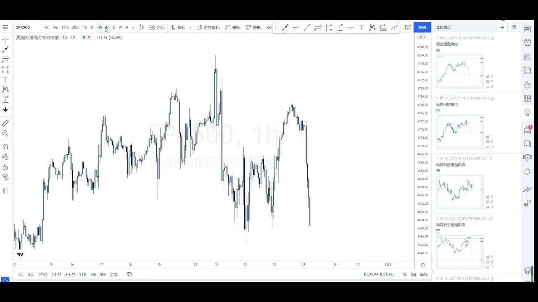This screenshot has height=302, width=538.
Task: Select the text tool in left sidebar
Action: pyautogui.click(x=5, y=80)
